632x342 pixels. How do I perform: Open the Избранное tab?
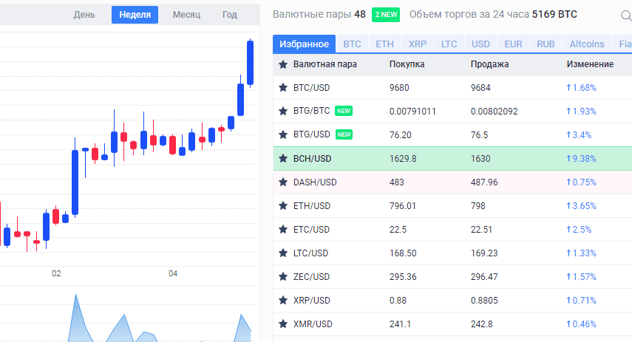305,44
